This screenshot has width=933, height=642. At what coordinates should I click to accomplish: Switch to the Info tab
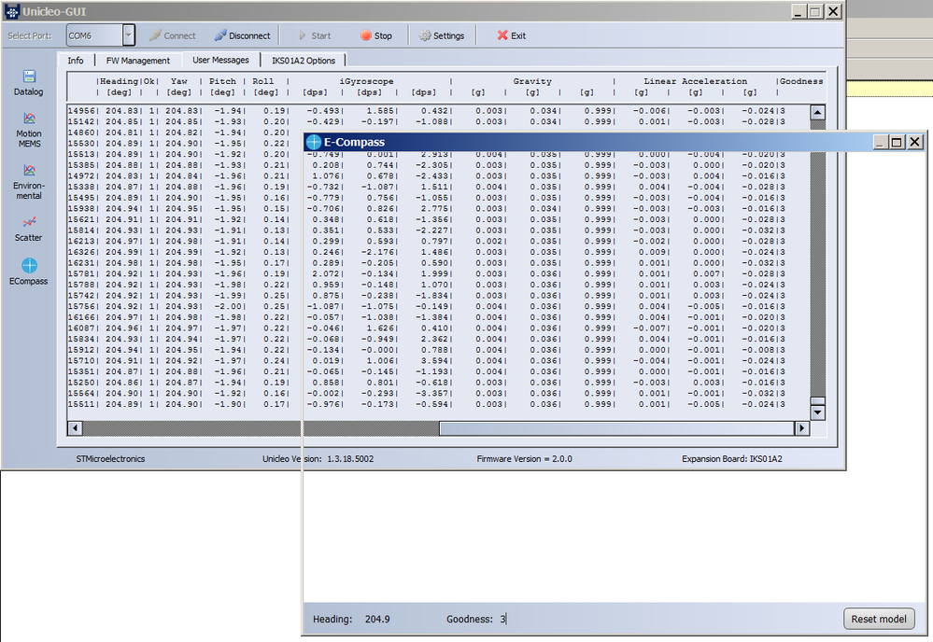[75, 61]
